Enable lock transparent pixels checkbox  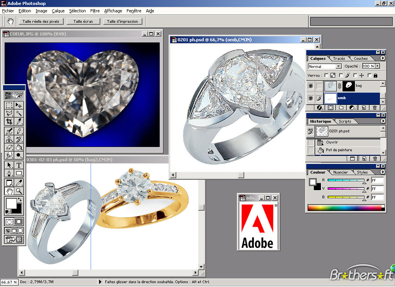click(326, 75)
